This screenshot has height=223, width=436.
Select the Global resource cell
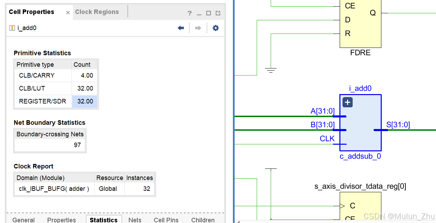pos(110,189)
